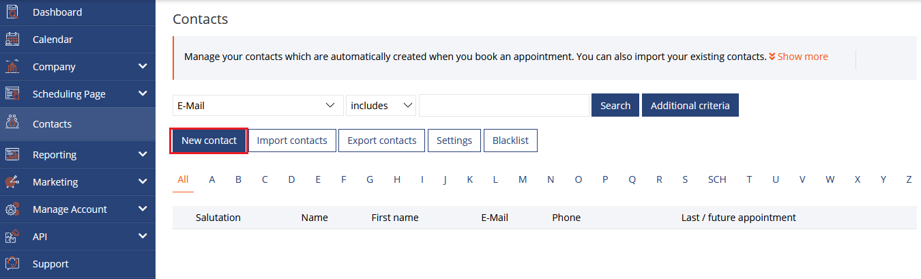Filter contacts by letter B
This screenshot has height=279, width=921.
239,179
